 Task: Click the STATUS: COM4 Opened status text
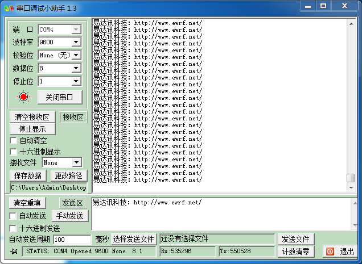89,251
